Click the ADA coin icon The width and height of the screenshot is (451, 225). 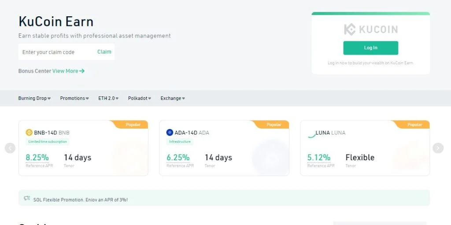(x=170, y=133)
